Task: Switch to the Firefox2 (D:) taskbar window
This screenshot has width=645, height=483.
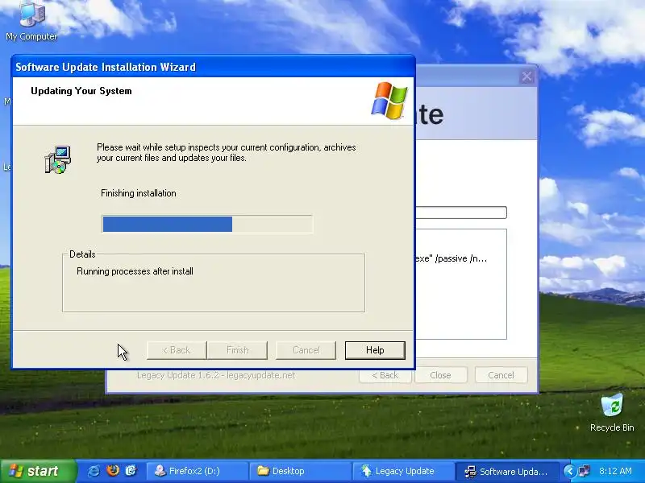Action: (197, 471)
